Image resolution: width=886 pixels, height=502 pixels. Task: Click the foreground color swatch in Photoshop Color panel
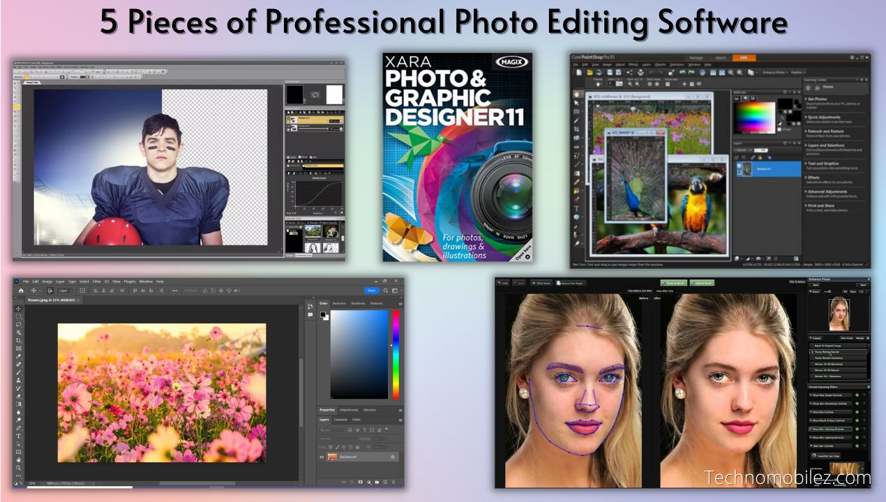click(x=323, y=314)
